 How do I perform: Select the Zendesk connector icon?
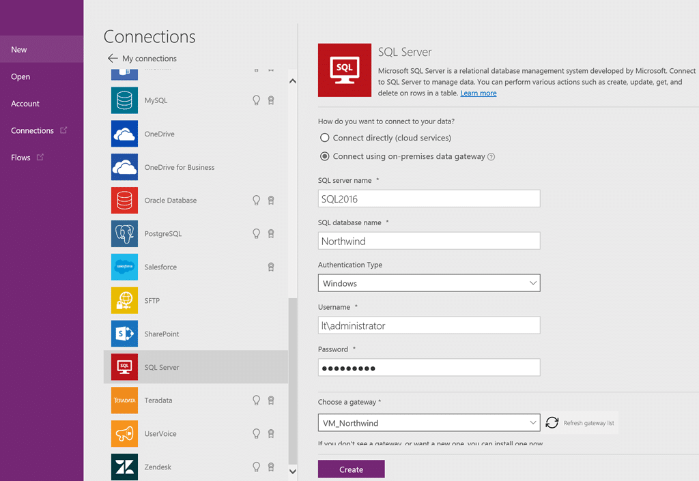tap(124, 467)
